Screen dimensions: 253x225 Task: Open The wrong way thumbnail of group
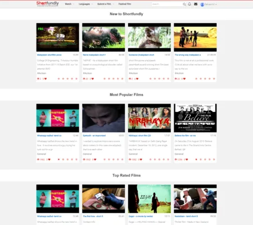[195, 37]
